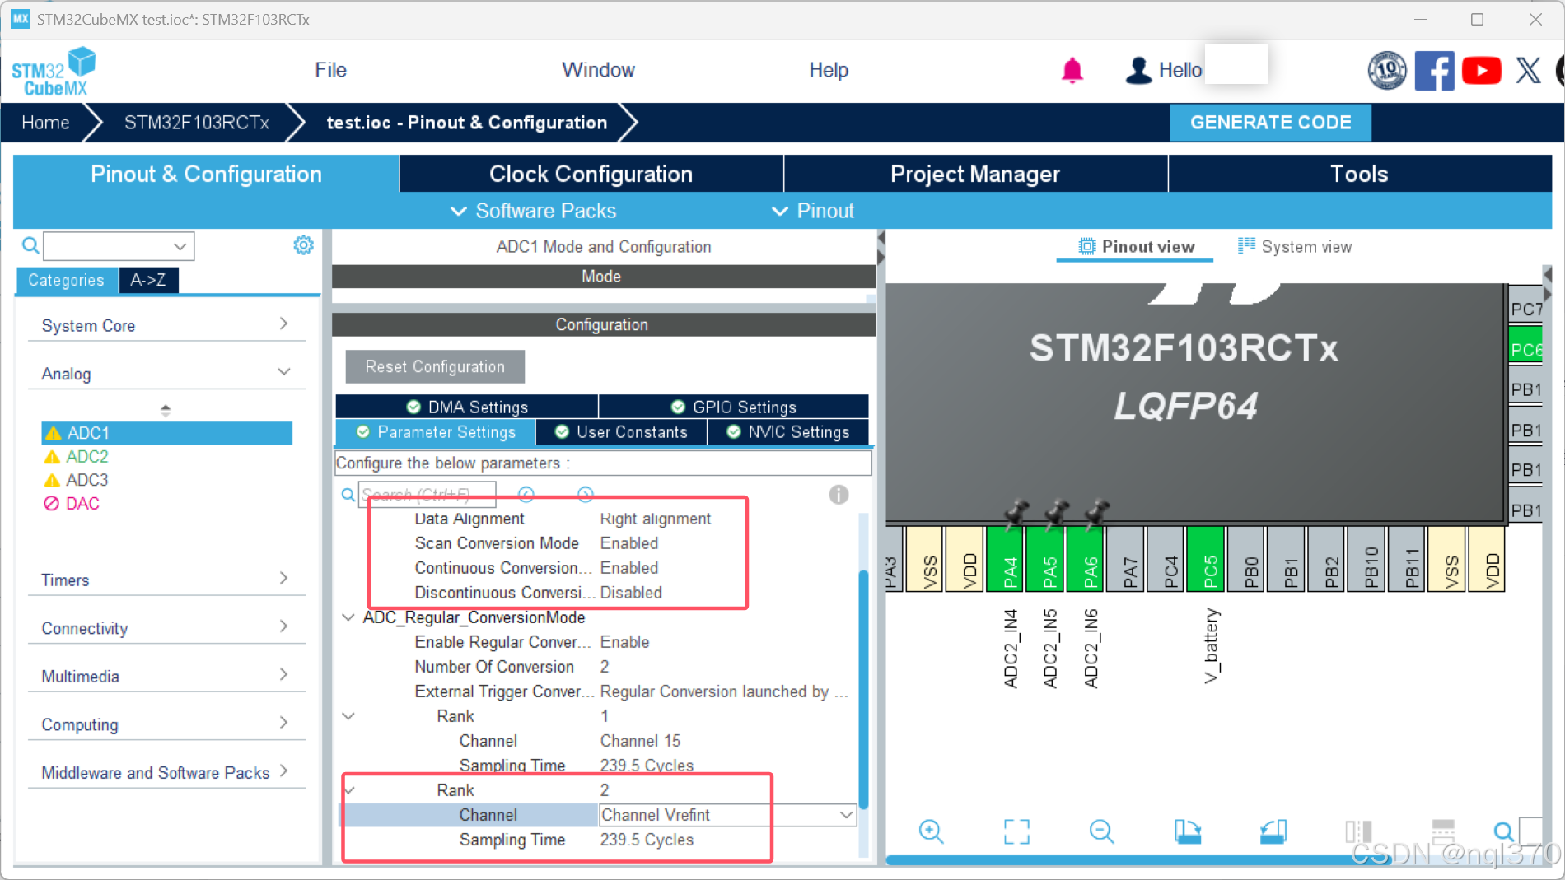Switch to A->Z list tab
This screenshot has width=1565, height=880.
(x=148, y=280)
